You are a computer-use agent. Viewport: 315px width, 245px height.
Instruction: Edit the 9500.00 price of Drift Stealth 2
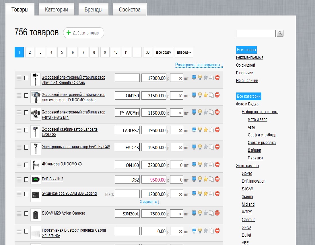coord(154,180)
